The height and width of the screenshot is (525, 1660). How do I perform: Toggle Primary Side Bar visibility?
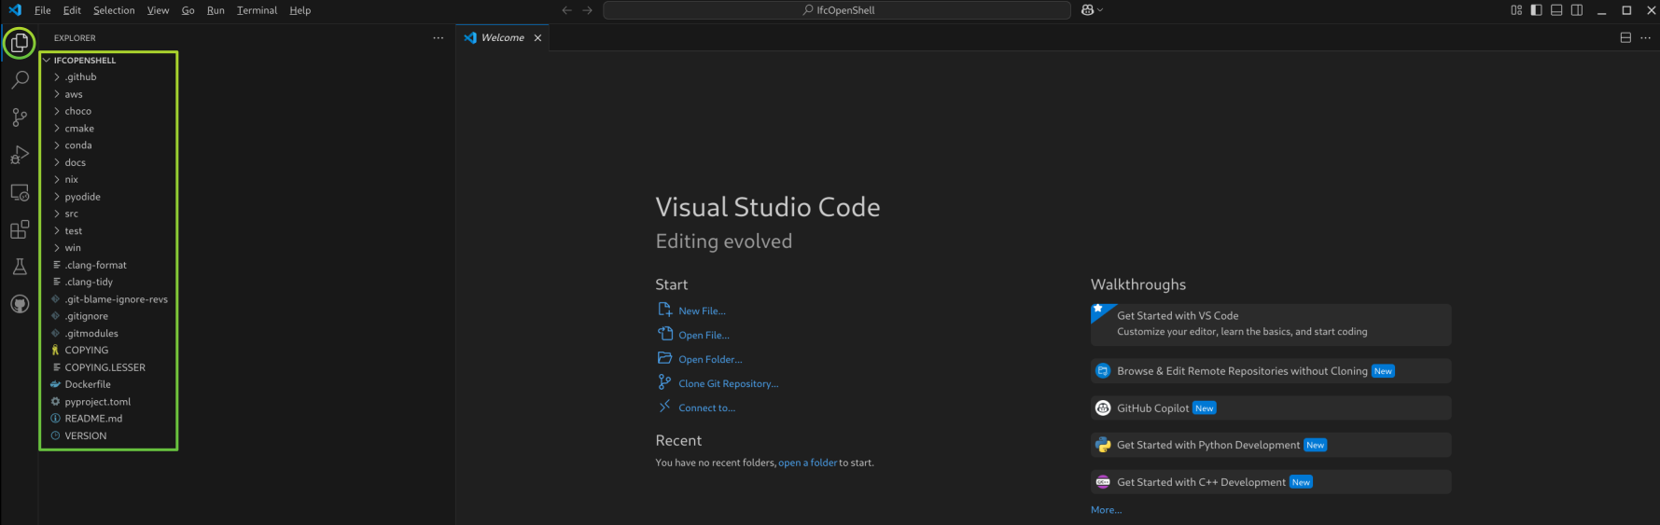[x=1536, y=10]
